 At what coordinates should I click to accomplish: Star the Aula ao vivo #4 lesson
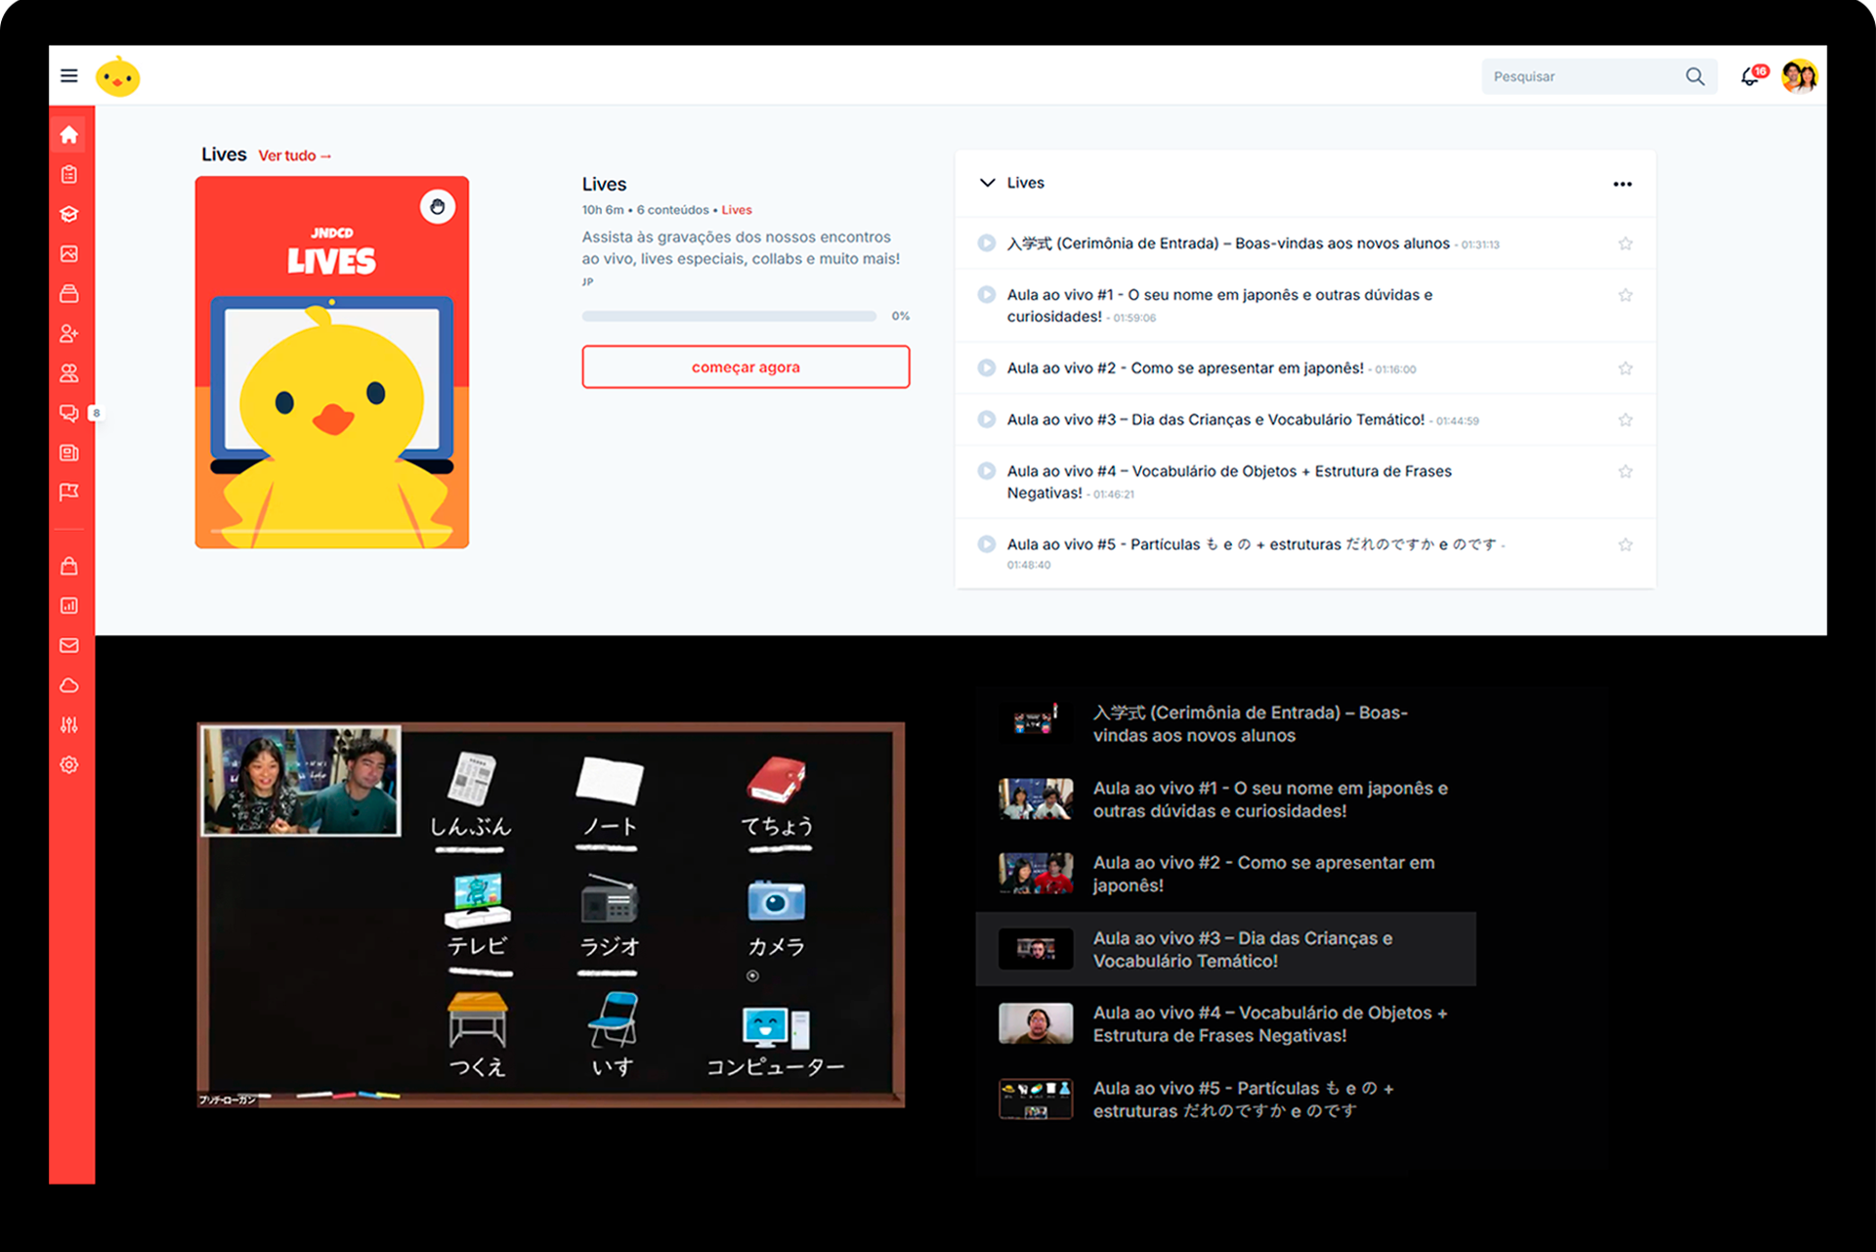(x=1625, y=472)
